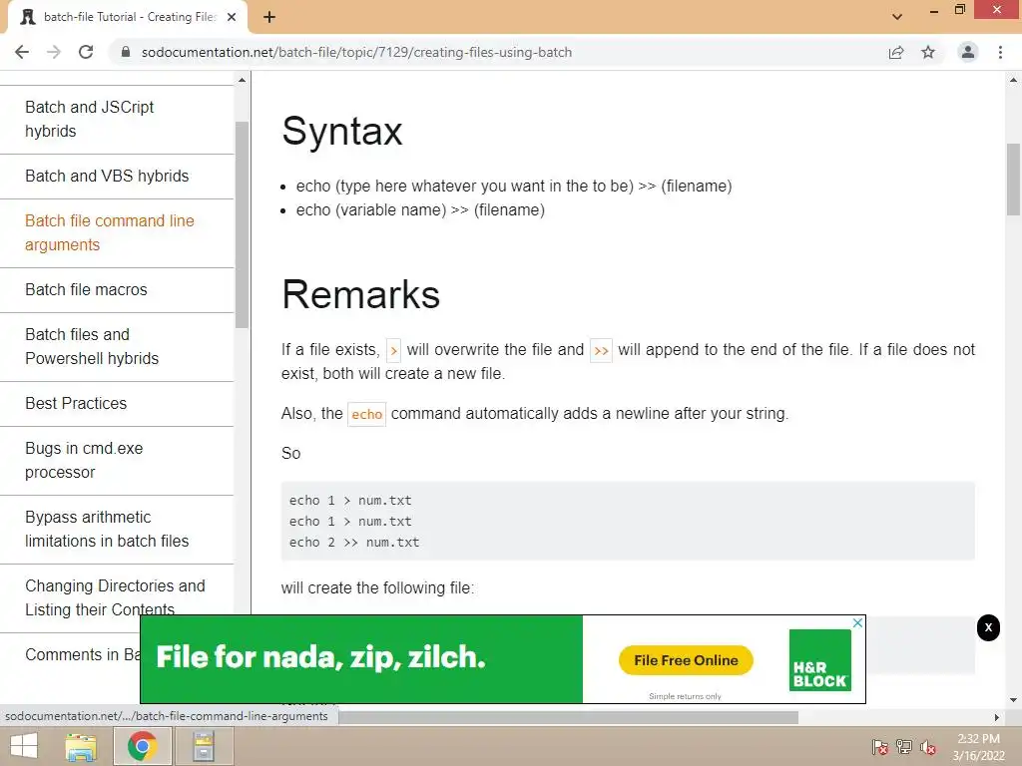Click bullet 'echo (variable name) >> (filename)'
The width and height of the screenshot is (1022, 766).
click(x=420, y=209)
